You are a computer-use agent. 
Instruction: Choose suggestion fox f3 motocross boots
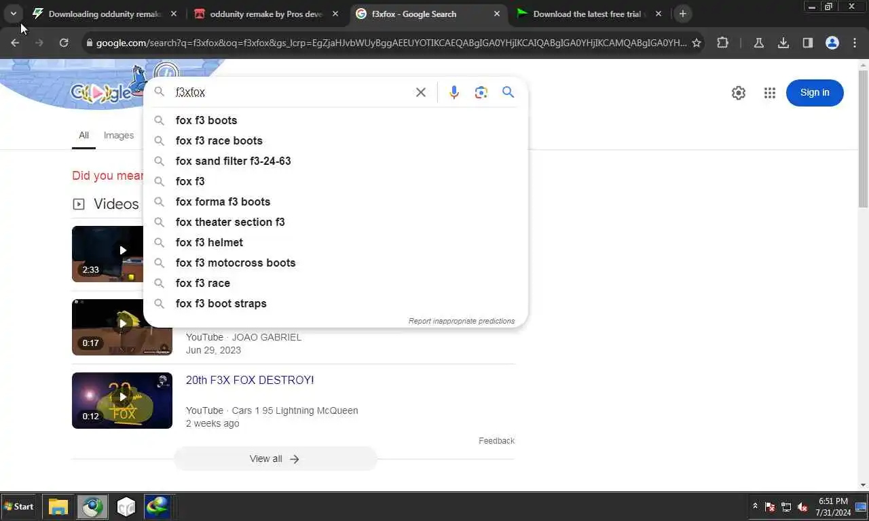[x=335, y=263]
